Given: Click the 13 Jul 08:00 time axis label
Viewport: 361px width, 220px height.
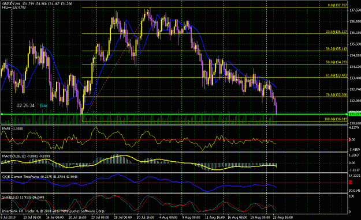Looking at the screenshot, I should pyautogui.click(x=32, y=218).
